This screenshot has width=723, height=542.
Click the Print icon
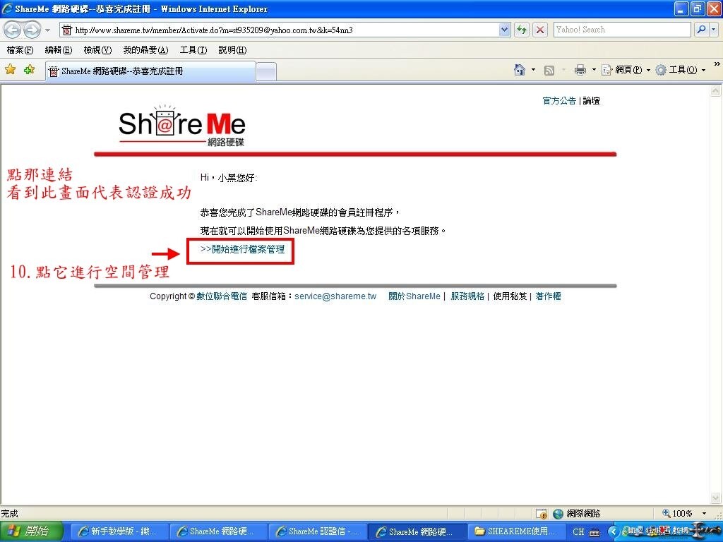click(580, 70)
